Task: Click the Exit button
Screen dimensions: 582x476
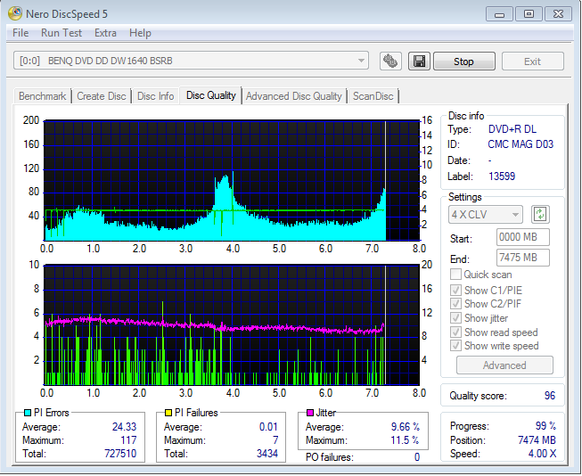Action: pyautogui.click(x=533, y=62)
